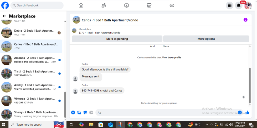The image size is (257, 128).
Task: Click More options button
Action: (206, 39)
